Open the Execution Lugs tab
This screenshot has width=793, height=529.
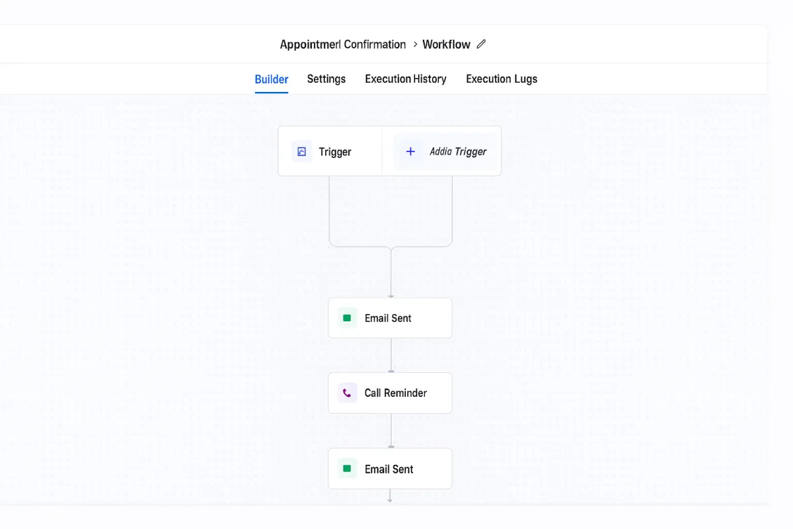tap(502, 79)
